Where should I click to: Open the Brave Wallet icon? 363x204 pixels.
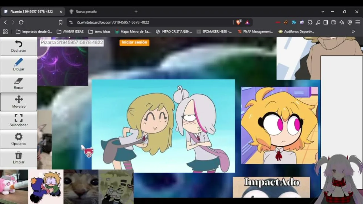coord(334,22)
